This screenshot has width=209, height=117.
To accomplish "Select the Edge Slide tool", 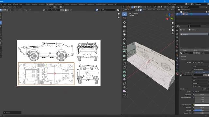I will [124, 83].
